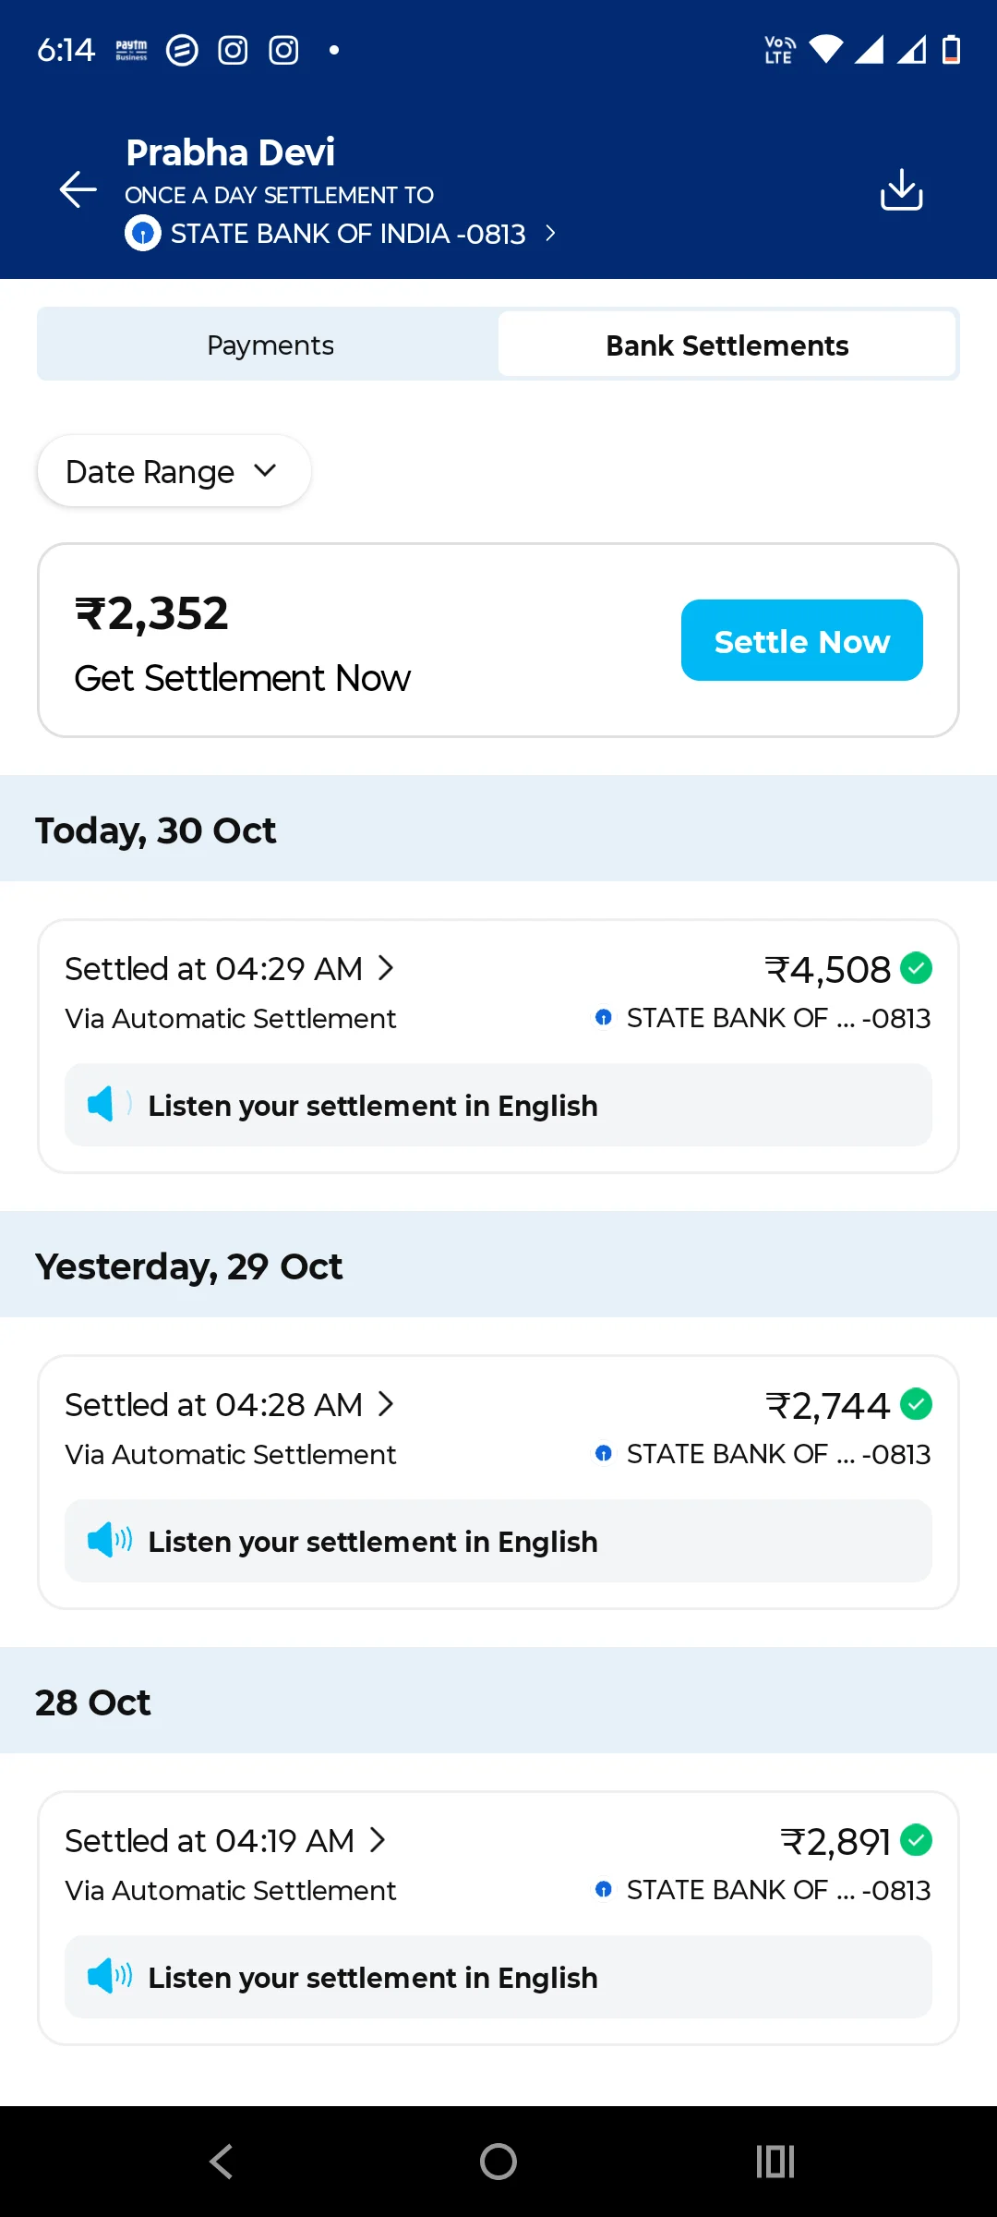The height and width of the screenshot is (2217, 997).
Task: Play 28 Oct Listen your settlement in English
Action: point(373,1978)
